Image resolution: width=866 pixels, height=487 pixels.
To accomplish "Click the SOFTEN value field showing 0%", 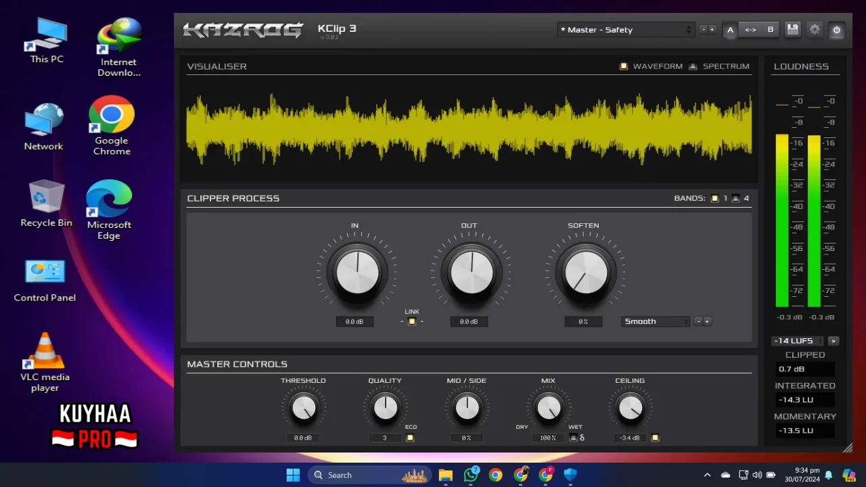I will (583, 322).
